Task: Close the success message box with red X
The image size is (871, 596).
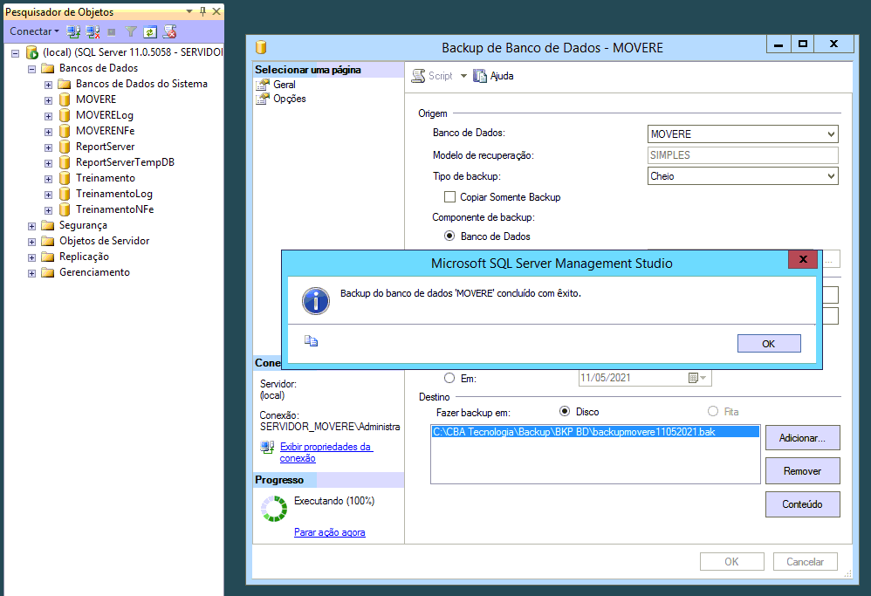Action: pos(803,259)
